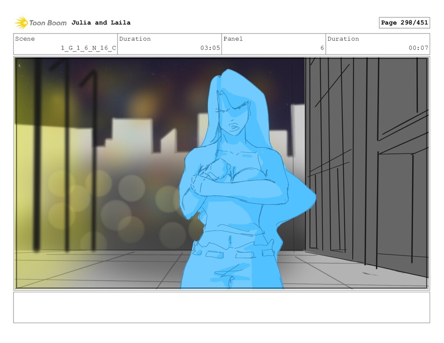Click the 'Scene' header label
This screenshot has height=343, width=444.
point(25,39)
